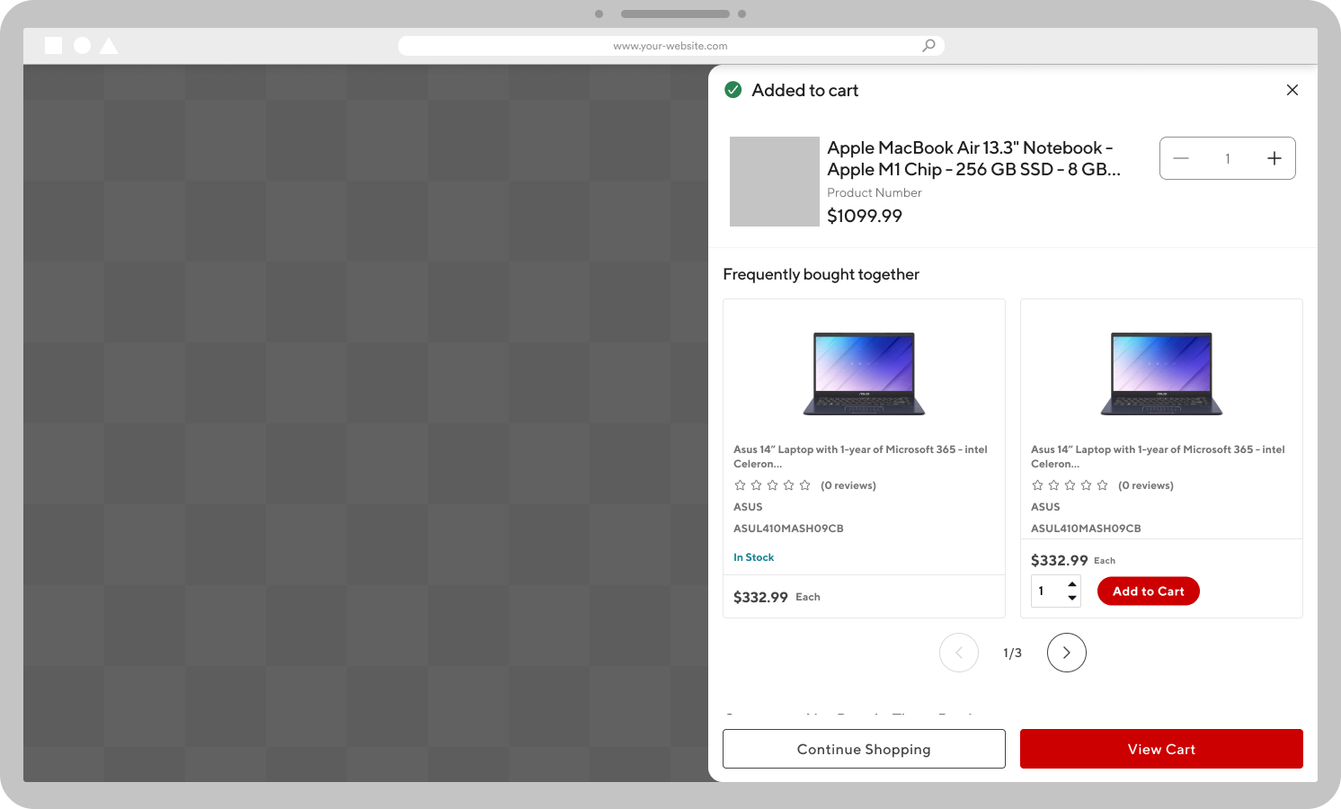This screenshot has height=809, width=1341.
Task: Click Frequently bought together heading
Action: 821,274
